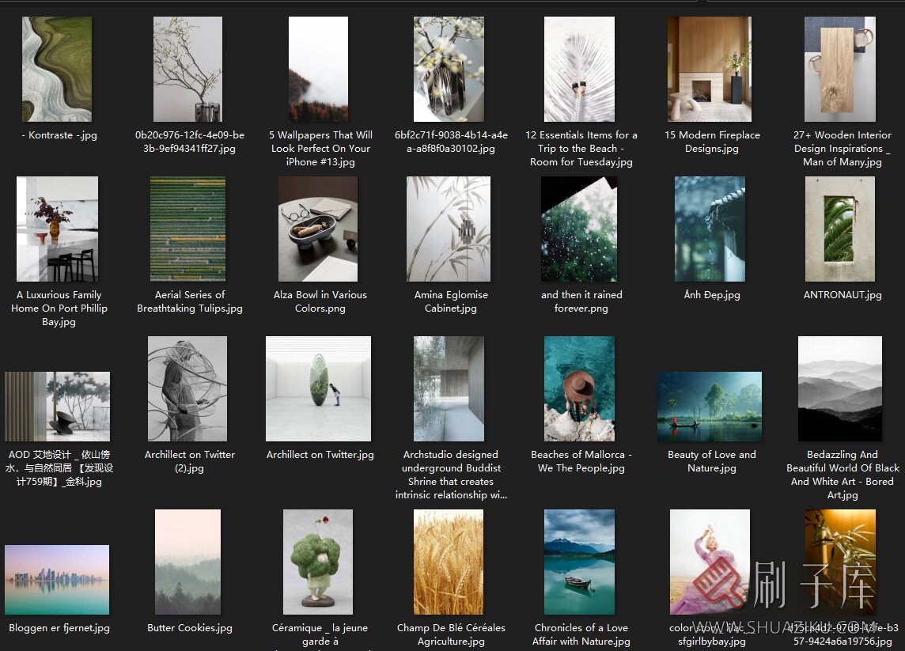
Task: Select the Butter Cookies.jpg file name
Action: click(x=190, y=628)
